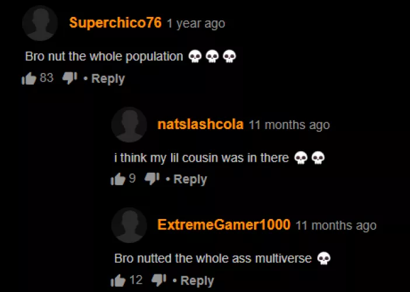
Task: Visit the Superchico76 username link
Action: [x=115, y=23]
